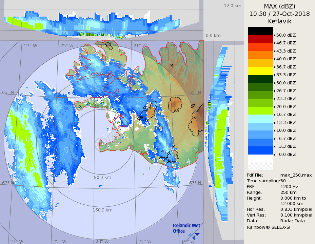Click the Keflavik station name
Screen dimensions: 315x244
[x=279, y=21]
